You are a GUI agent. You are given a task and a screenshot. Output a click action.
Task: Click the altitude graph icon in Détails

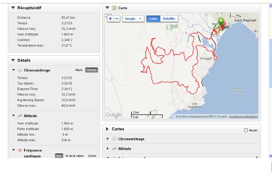click(20, 116)
